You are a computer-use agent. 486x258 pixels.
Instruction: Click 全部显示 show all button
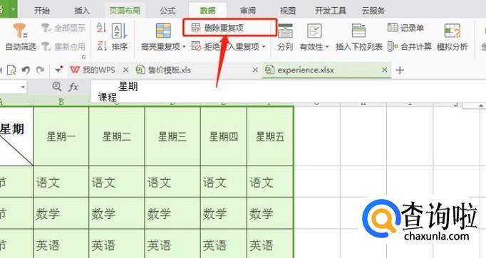[63, 28]
